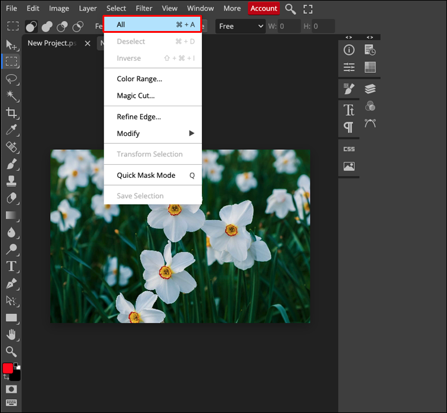The width and height of the screenshot is (447, 413).
Task: Open the Filter menu
Action: pos(144,8)
